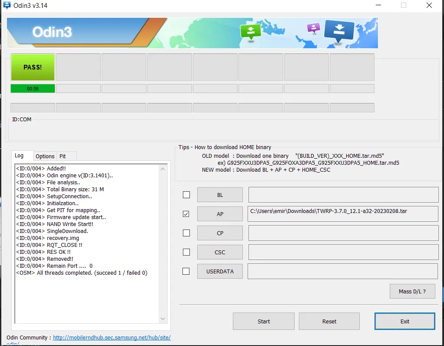
Task: Enable the CP checkbox
Action: (186, 233)
